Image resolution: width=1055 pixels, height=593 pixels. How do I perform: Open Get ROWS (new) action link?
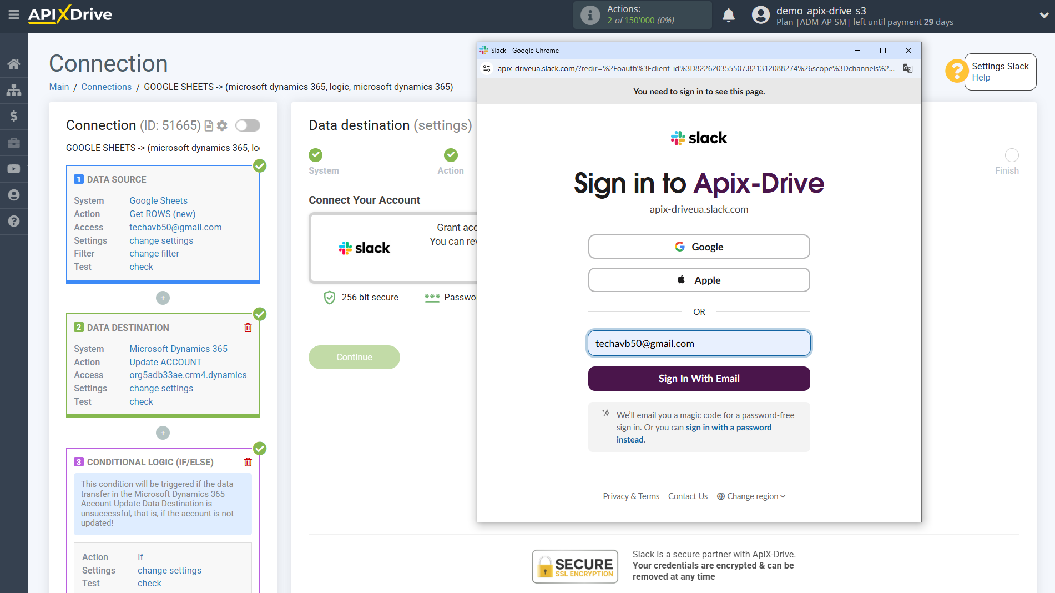coord(163,214)
